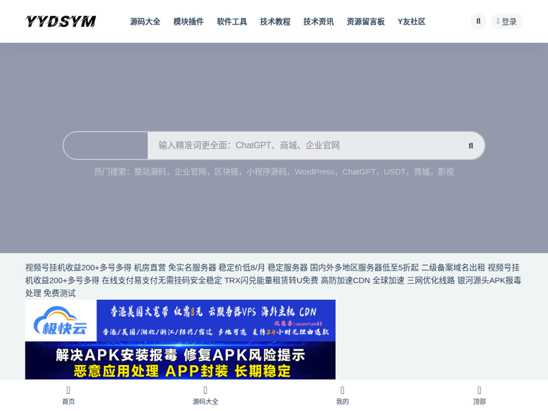This screenshot has height=411, width=548.
Task: Click the 二级备案域名出租 ad link
Action: [x=453, y=267]
